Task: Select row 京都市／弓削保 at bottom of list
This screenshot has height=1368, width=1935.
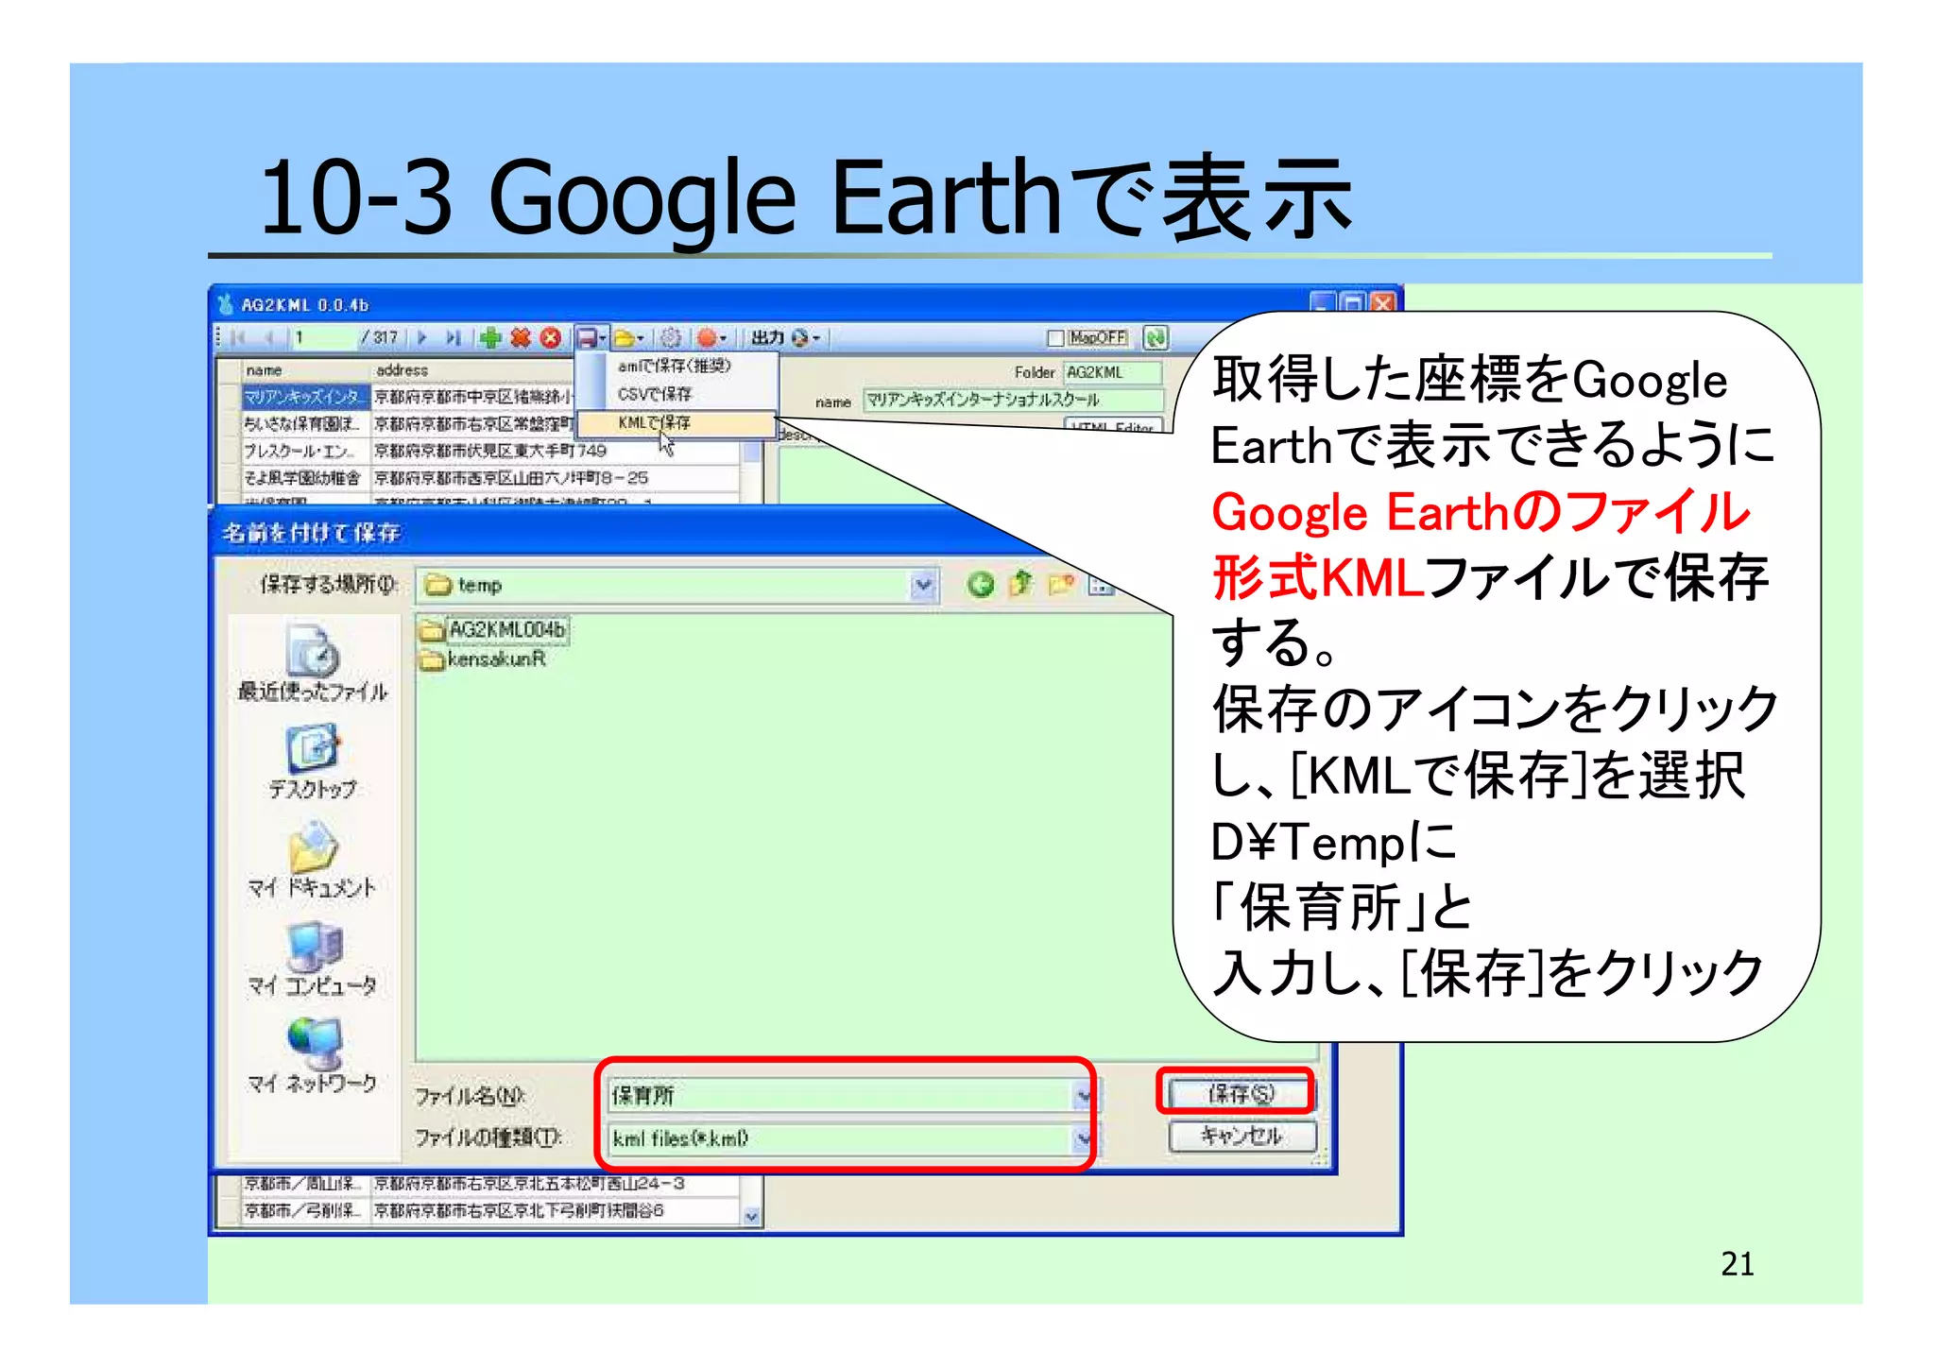Action: 304,1210
